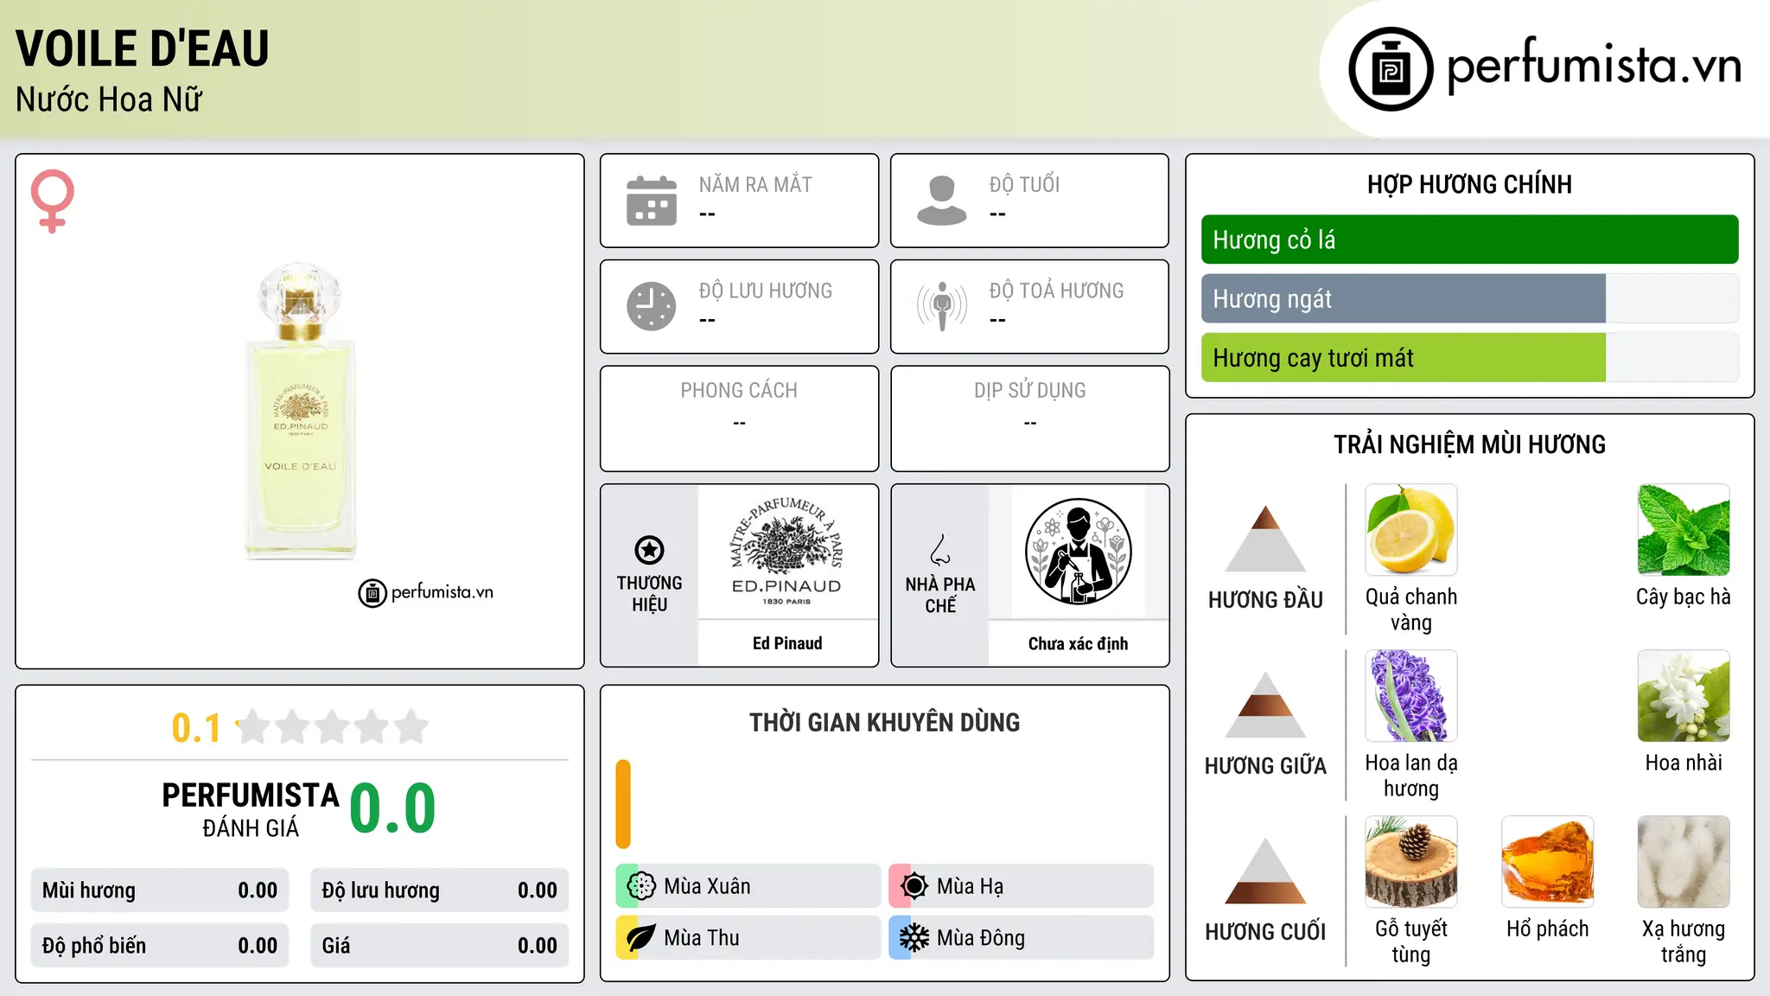Click the Perfumista đánh giá label
1770x996 pixels.
pos(251,810)
